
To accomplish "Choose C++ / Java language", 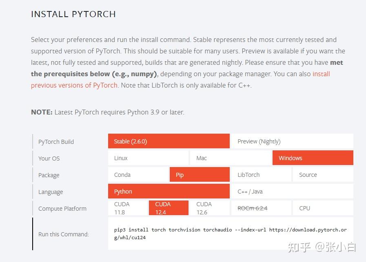I will click(x=292, y=192).
